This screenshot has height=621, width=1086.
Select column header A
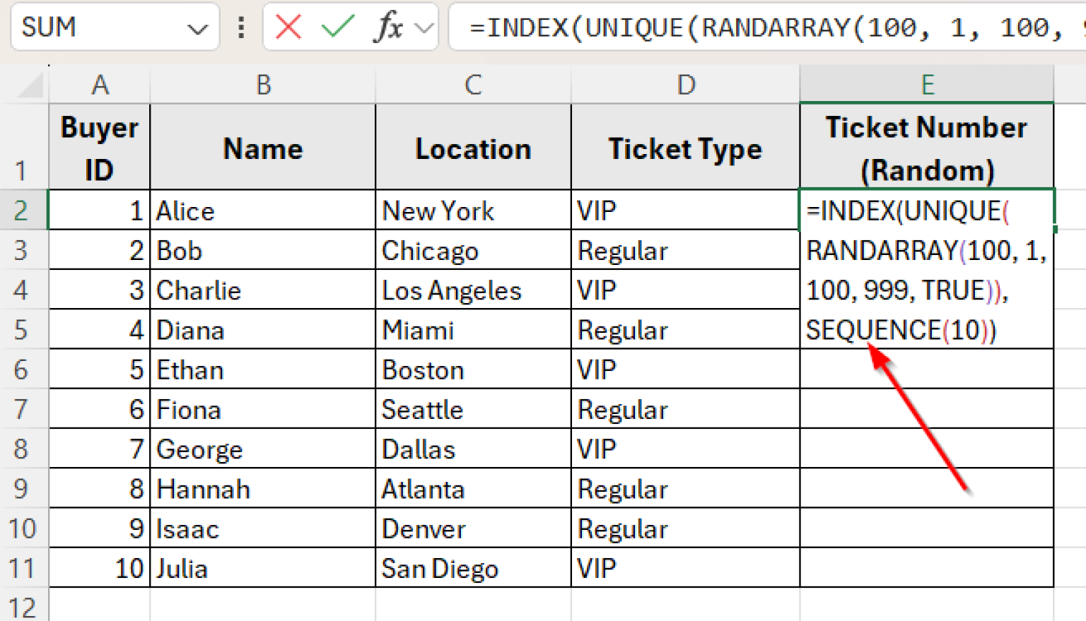click(x=100, y=84)
